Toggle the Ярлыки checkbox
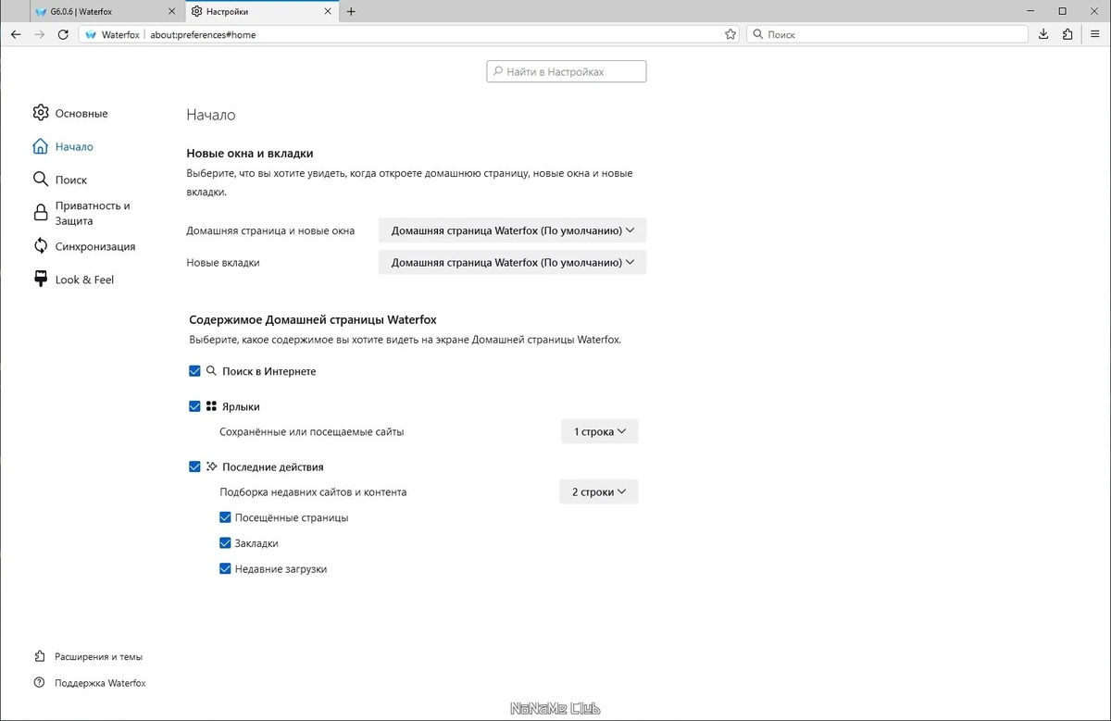 point(194,406)
